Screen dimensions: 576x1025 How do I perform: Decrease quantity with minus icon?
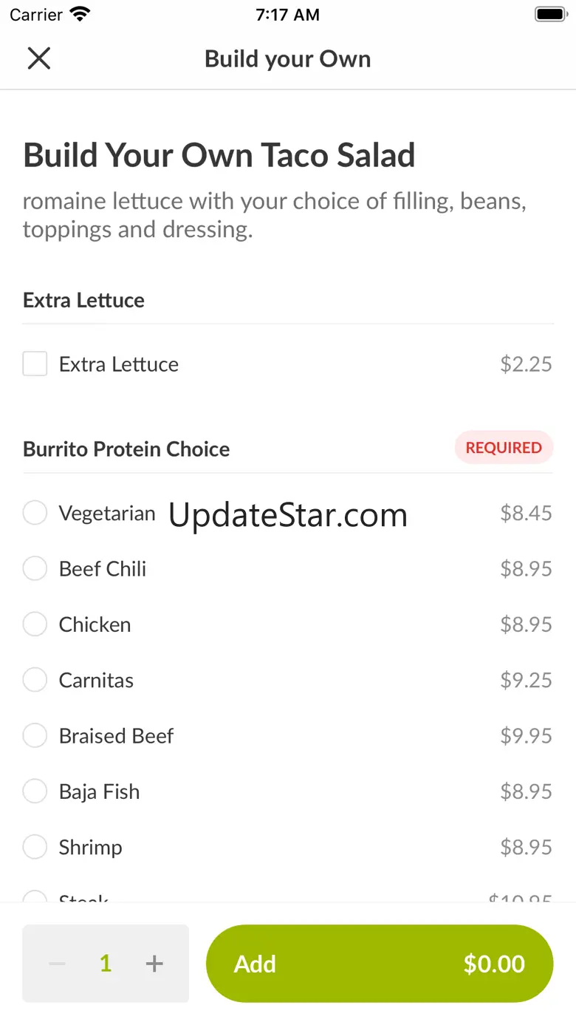pos(58,964)
